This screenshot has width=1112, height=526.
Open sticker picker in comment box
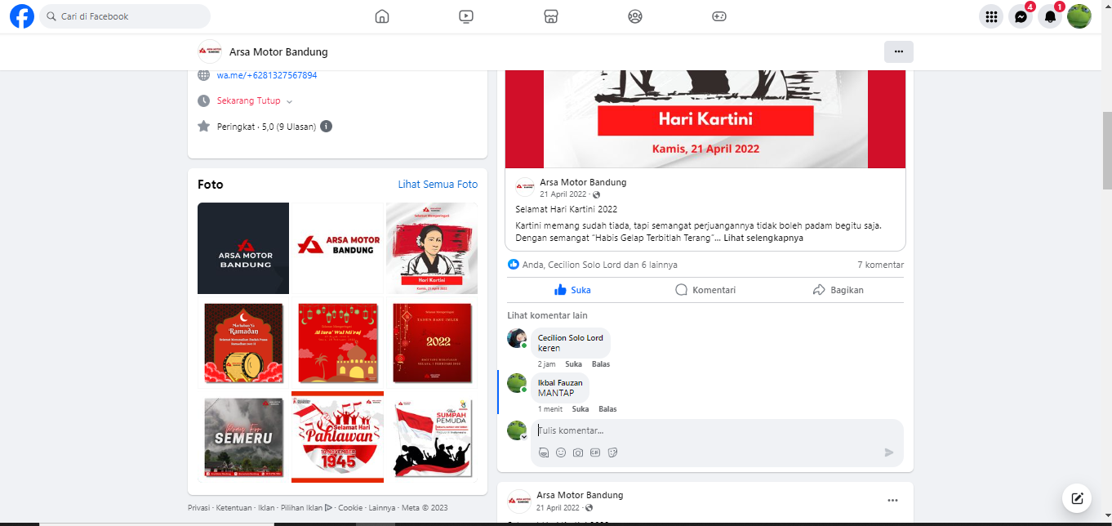(612, 452)
